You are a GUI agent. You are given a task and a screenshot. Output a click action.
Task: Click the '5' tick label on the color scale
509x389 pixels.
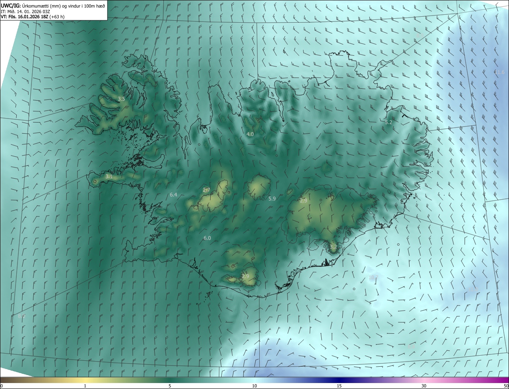[x=170, y=386]
